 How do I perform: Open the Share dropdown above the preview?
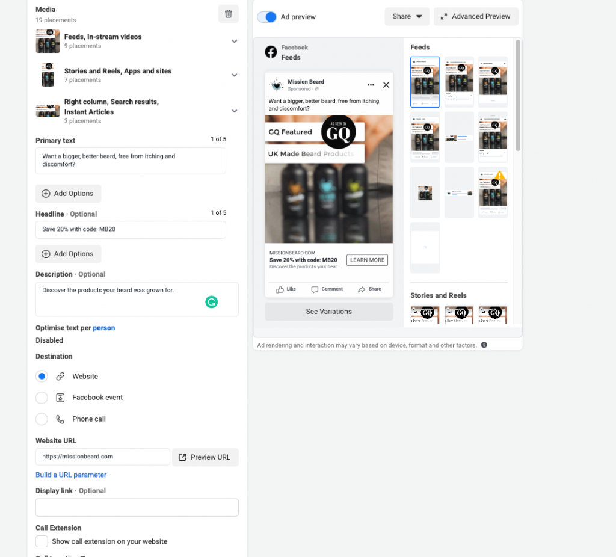pyautogui.click(x=407, y=16)
